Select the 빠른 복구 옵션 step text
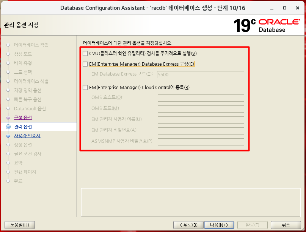Image resolution: width=306 pixels, height=232 pixels. [28, 99]
